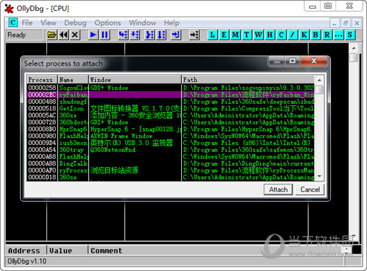Screen dimensions: 367x271
Task: Open the View menu
Action: (x=48, y=23)
